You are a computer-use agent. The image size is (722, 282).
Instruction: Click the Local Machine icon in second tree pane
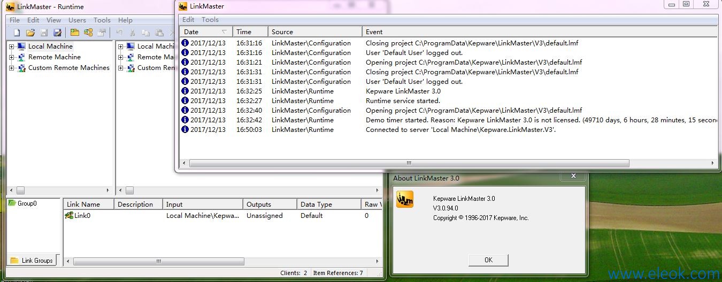(x=130, y=46)
